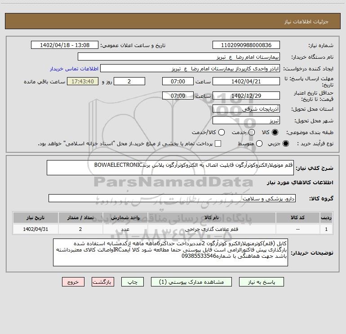This screenshot has height=334, width=346.
Task: Click the price validity time 07:00 field
Action: 178,95
